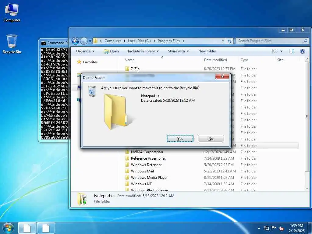Open the Windows Start button
The height and width of the screenshot is (234, 312).
[x=8, y=228]
